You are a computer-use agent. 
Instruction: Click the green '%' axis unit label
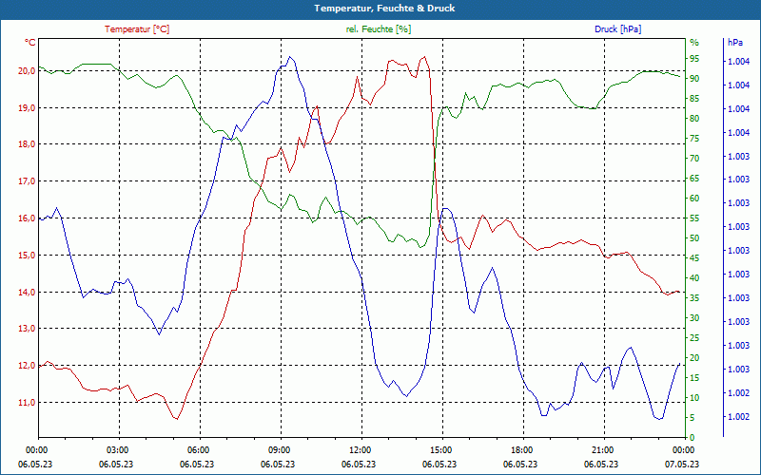coord(694,43)
